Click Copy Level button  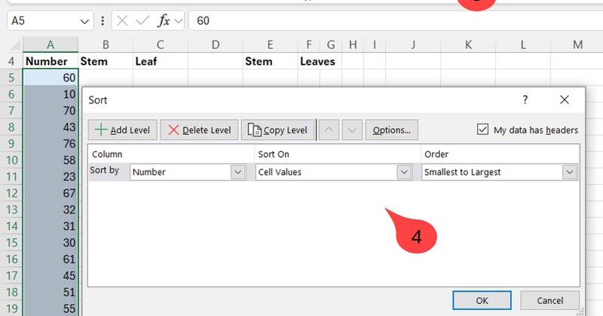277,130
